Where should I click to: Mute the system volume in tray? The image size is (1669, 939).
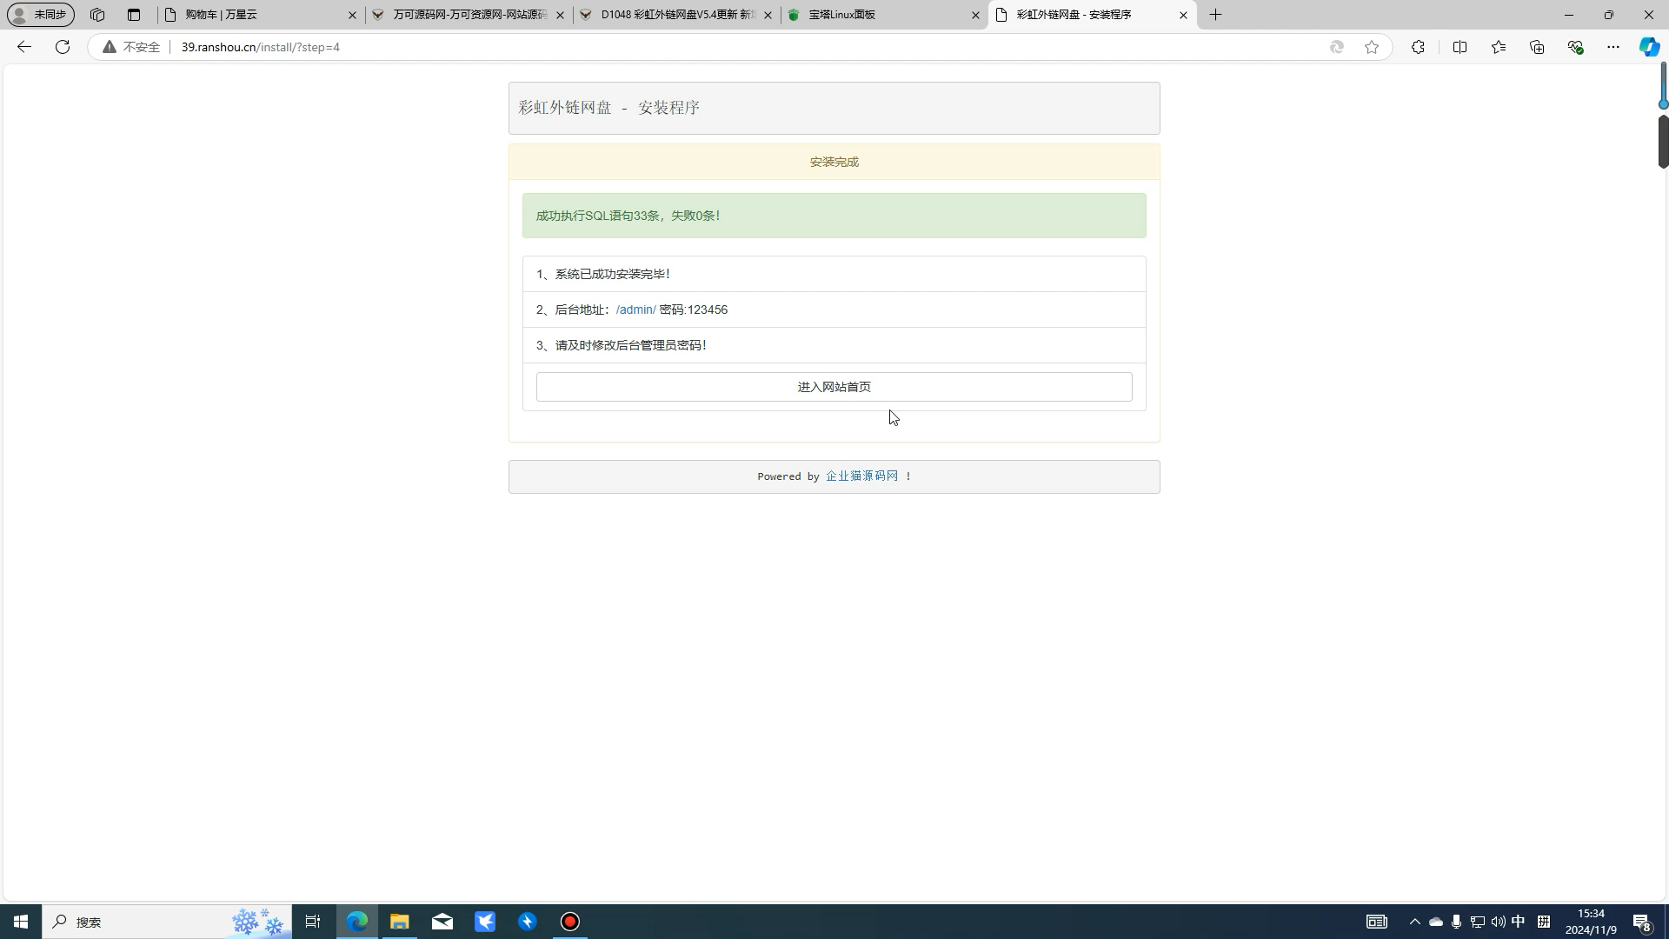point(1497,922)
